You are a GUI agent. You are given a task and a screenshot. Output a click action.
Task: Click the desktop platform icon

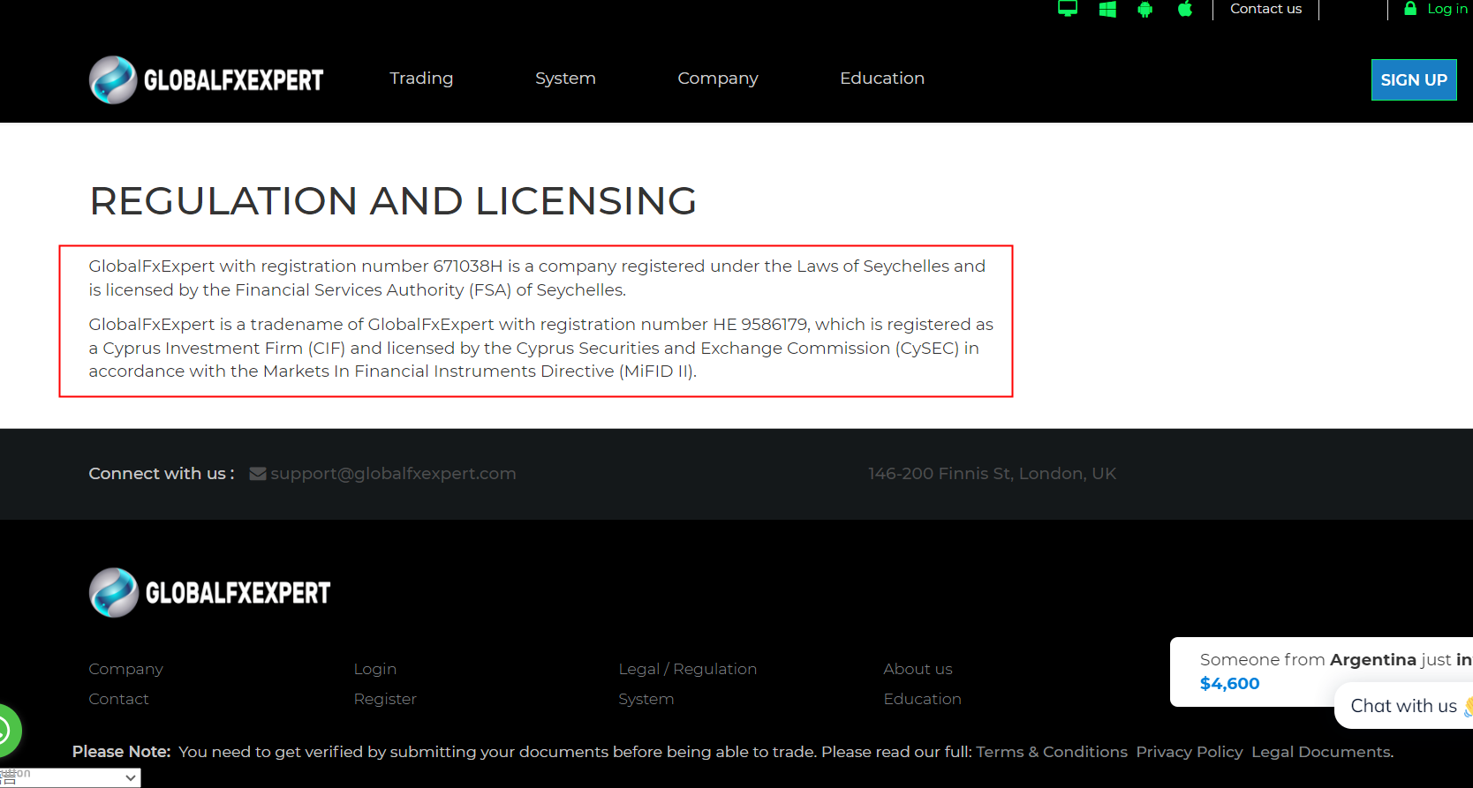(x=1068, y=9)
